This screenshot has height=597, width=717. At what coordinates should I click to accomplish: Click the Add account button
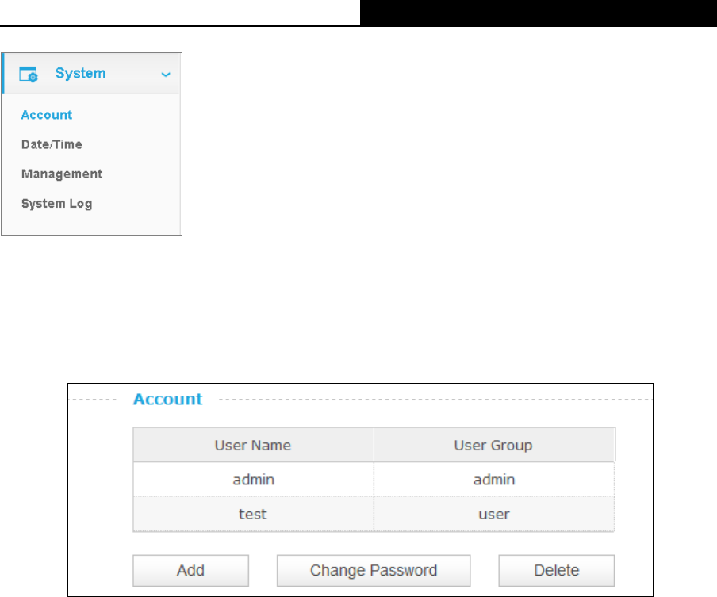[190, 571]
